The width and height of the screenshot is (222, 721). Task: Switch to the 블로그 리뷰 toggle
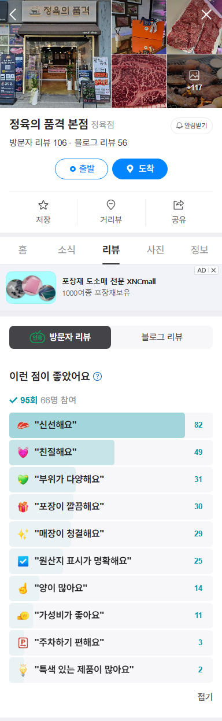pyautogui.click(x=162, y=337)
